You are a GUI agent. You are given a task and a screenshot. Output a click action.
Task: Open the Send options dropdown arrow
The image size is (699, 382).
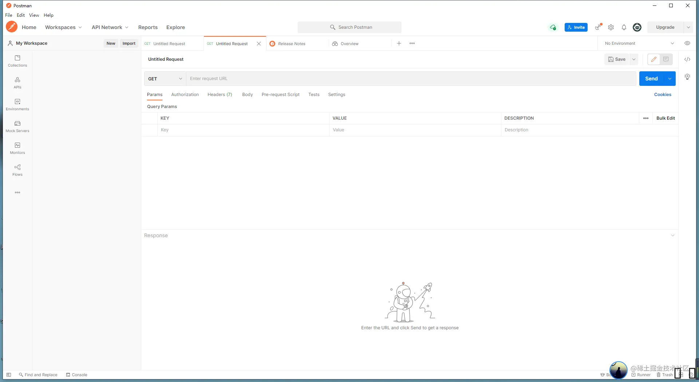tap(670, 79)
